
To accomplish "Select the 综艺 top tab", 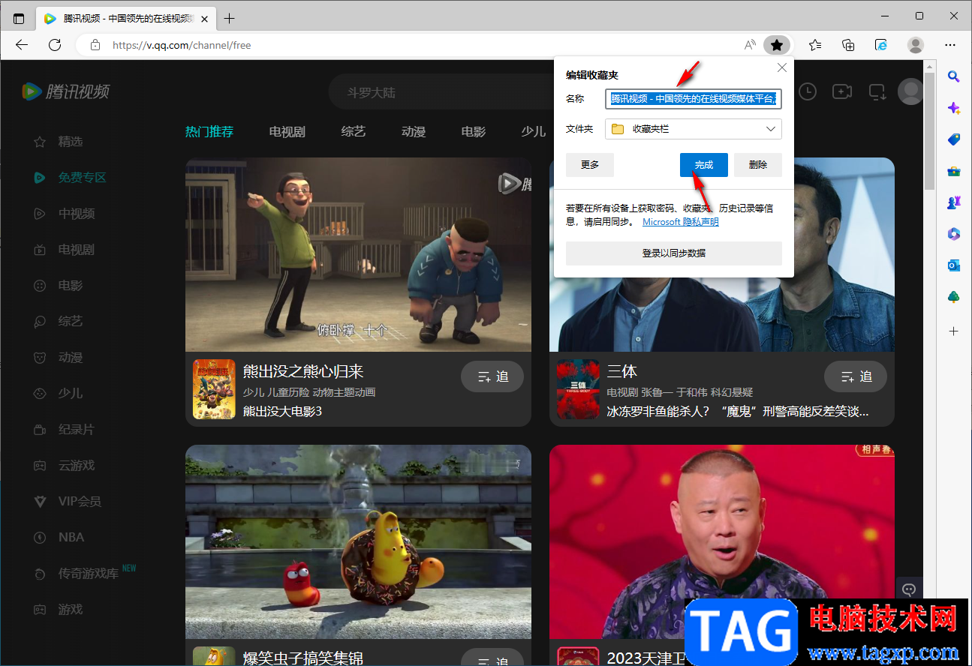I will click(x=354, y=132).
